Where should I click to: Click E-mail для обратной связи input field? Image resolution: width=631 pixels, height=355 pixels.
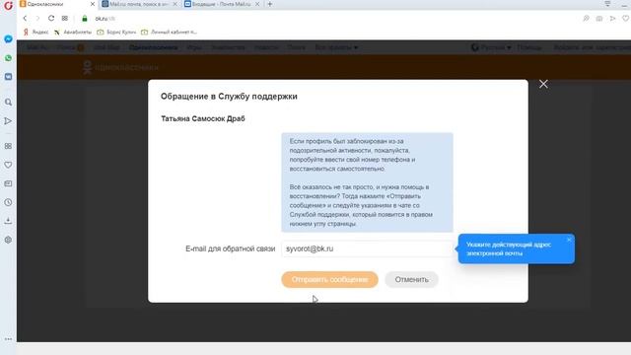pyautogui.click(x=368, y=248)
